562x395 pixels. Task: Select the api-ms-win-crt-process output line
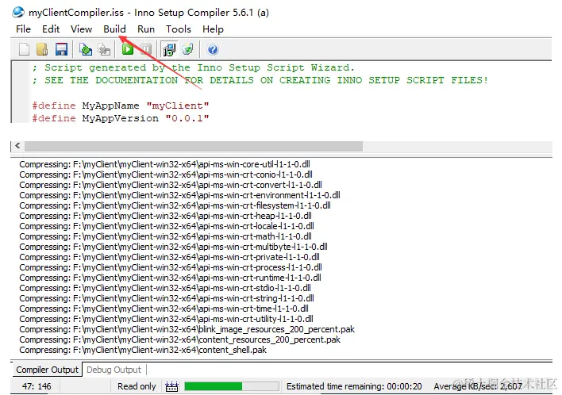pyautogui.click(x=171, y=267)
